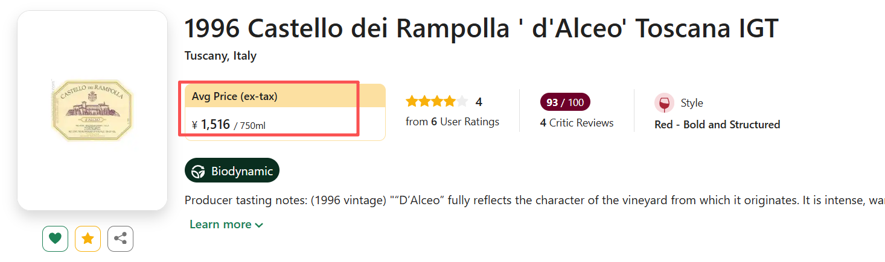The image size is (885, 262).
Task: Select the Red - Bold and Structured style
Action: [717, 125]
